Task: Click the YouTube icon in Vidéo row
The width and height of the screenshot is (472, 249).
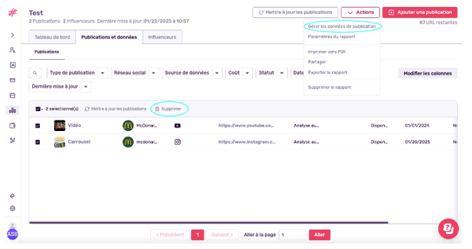Action: 177,126
